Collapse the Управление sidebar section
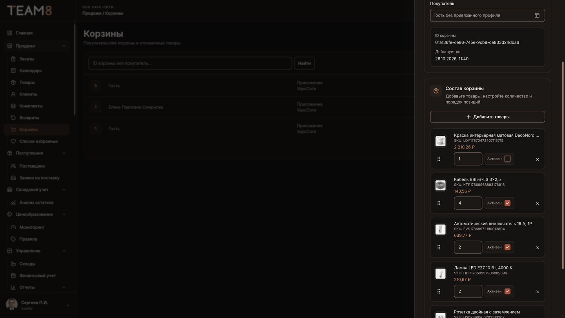 pyautogui.click(x=64, y=251)
